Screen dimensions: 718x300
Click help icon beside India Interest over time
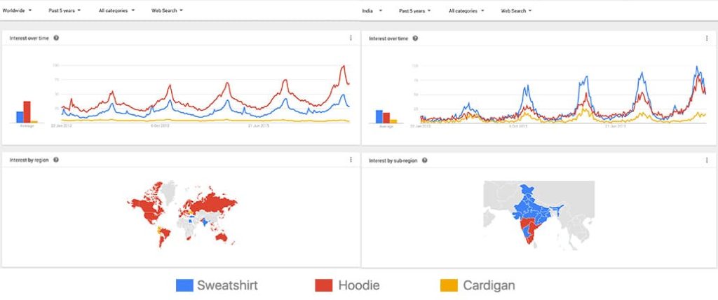415,39
